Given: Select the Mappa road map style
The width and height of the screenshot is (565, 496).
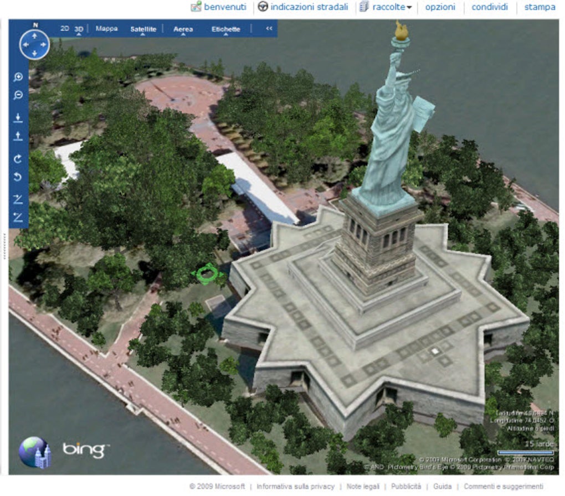Looking at the screenshot, I should (107, 28).
